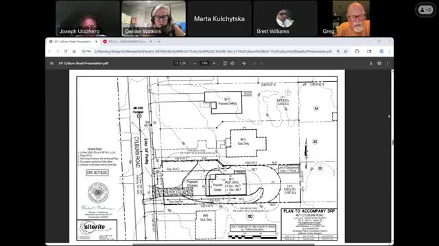Close the second browser tab

[151, 42]
